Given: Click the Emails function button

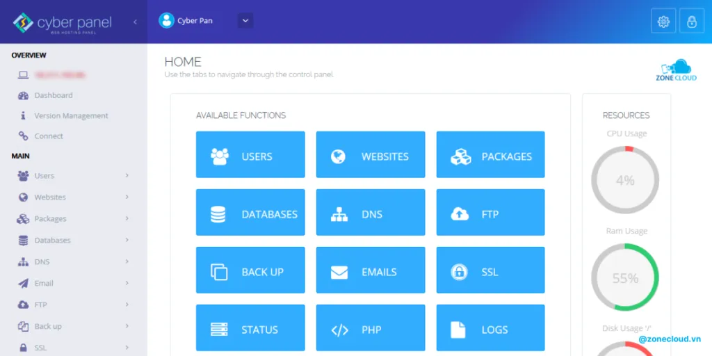Looking at the screenshot, I should pos(370,272).
